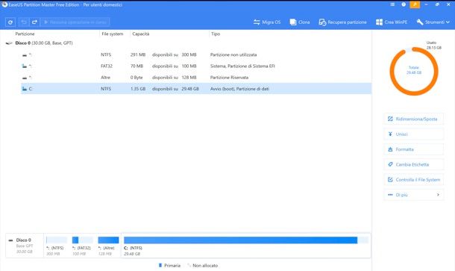The height and width of the screenshot is (271, 455).
Task: Click the drive icon of the C: row
Action: tap(25, 89)
